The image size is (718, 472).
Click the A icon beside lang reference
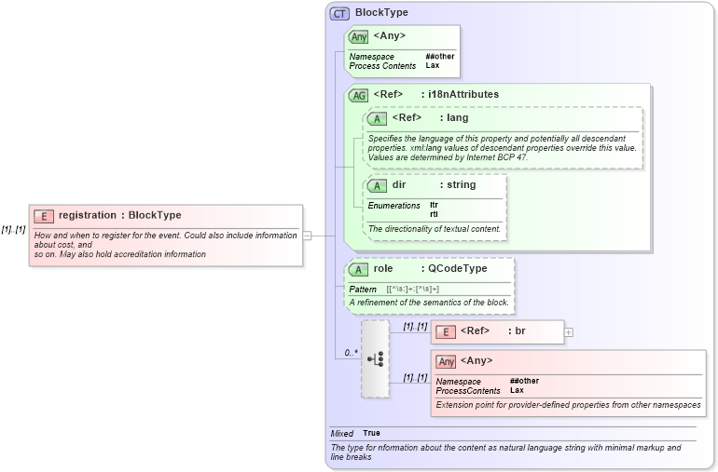pos(377,119)
